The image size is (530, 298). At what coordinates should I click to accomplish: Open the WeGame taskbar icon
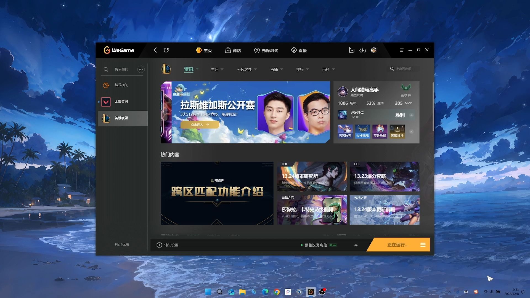click(311, 292)
